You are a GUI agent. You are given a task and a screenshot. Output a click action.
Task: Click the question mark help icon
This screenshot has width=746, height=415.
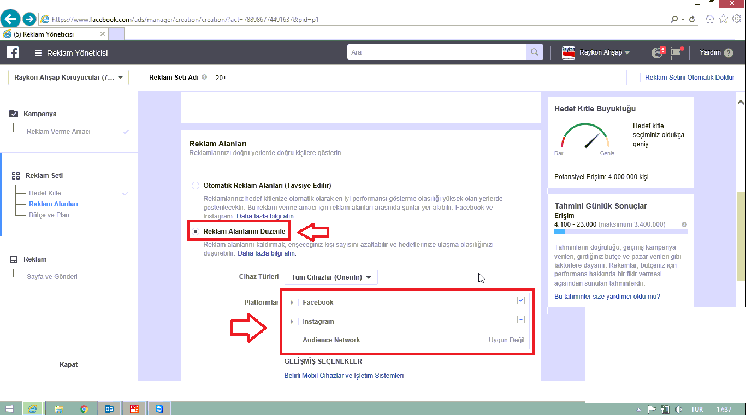[729, 53]
